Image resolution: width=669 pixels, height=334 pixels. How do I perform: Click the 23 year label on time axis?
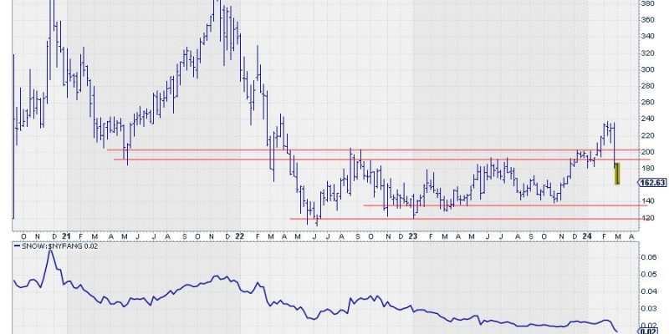(x=413, y=235)
